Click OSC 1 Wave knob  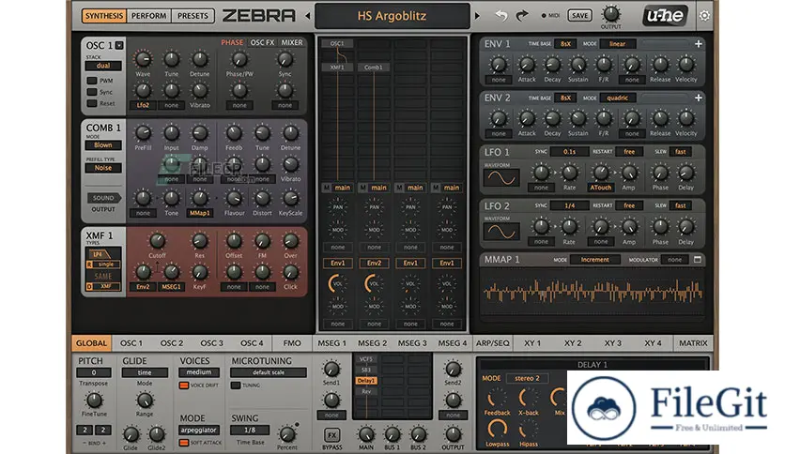143,59
